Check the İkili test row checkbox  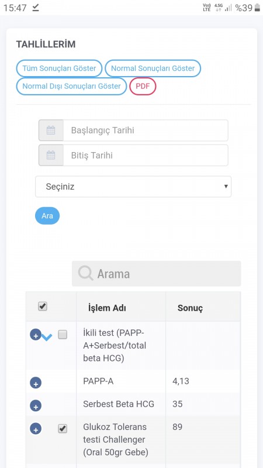pos(63,335)
